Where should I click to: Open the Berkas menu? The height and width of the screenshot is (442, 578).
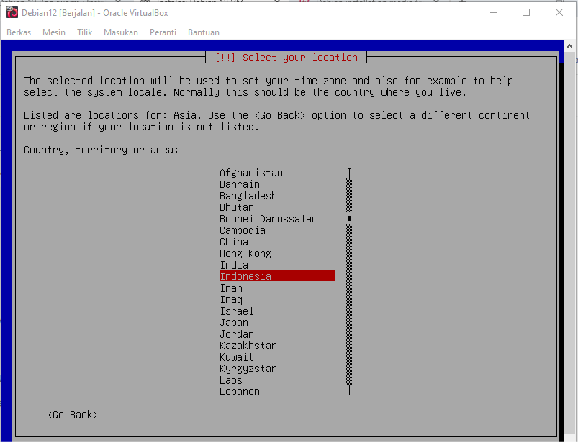click(x=19, y=32)
